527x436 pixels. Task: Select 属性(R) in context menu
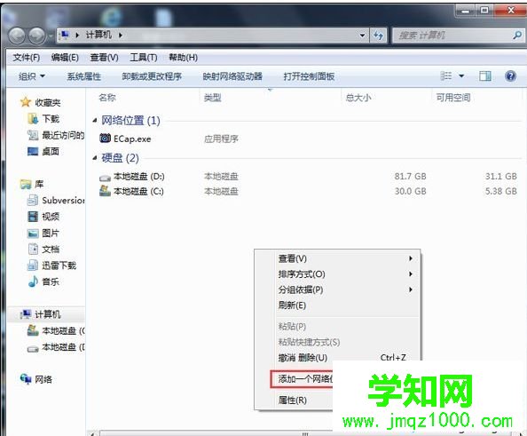point(293,400)
